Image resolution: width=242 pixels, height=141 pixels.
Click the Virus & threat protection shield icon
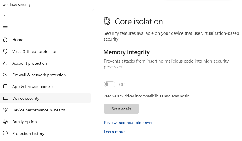click(5, 51)
